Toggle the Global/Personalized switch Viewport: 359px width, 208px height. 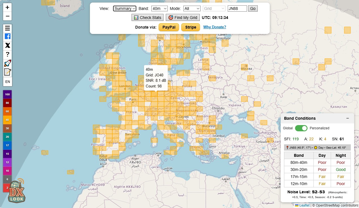point(301,128)
